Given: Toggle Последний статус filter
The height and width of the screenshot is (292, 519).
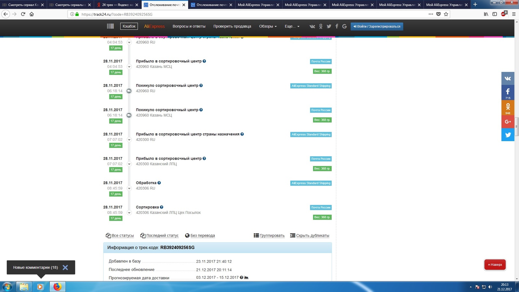Looking at the screenshot, I should [x=159, y=236].
